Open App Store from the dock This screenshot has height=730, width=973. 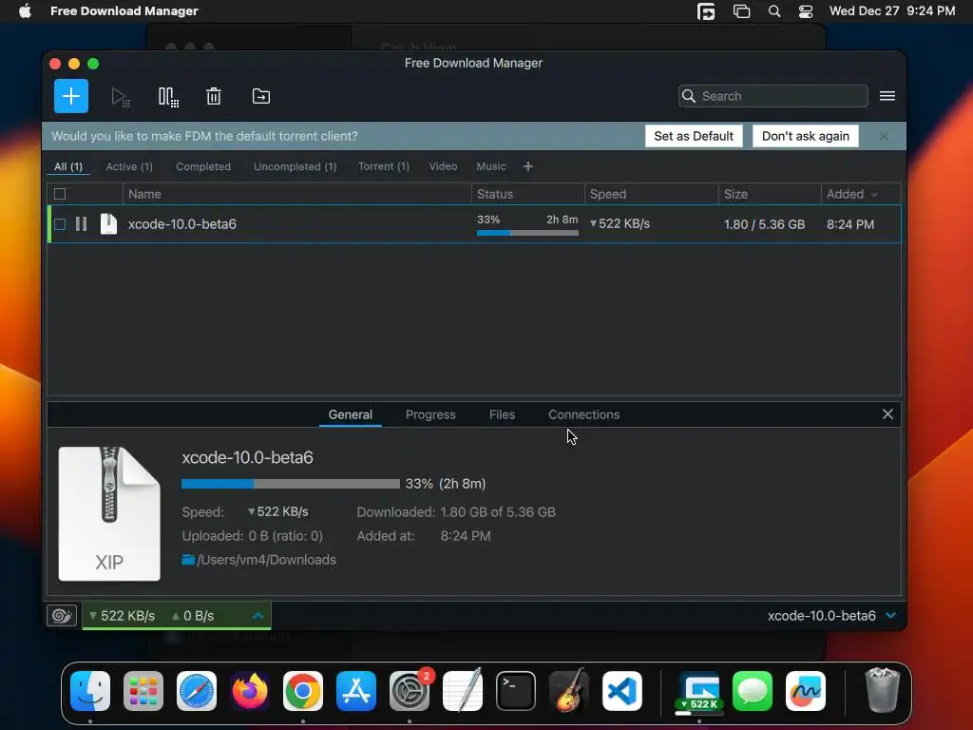[x=356, y=691]
